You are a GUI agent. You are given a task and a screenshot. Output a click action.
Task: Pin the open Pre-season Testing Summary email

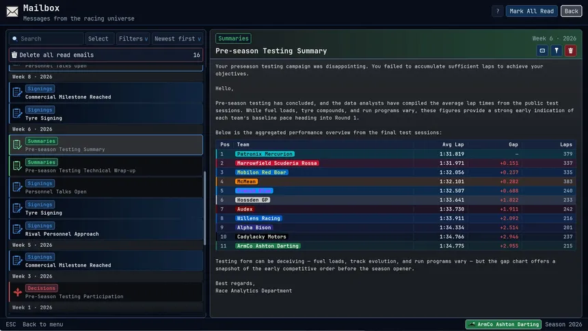(557, 51)
